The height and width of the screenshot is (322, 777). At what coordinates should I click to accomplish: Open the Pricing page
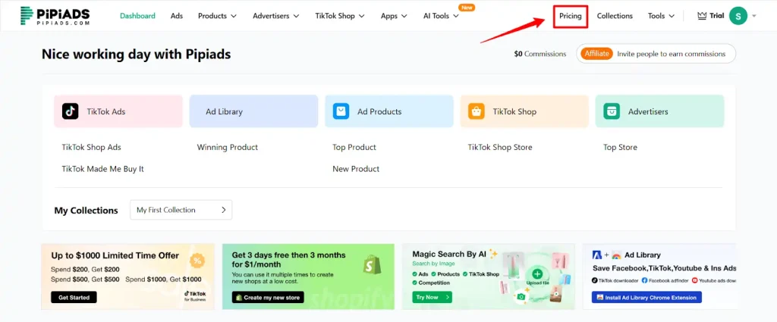pos(571,16)
